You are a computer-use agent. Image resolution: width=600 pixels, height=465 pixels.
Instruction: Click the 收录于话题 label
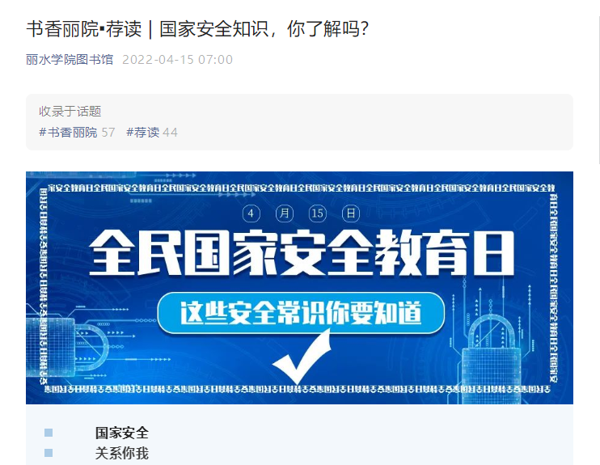coord(70,112)
